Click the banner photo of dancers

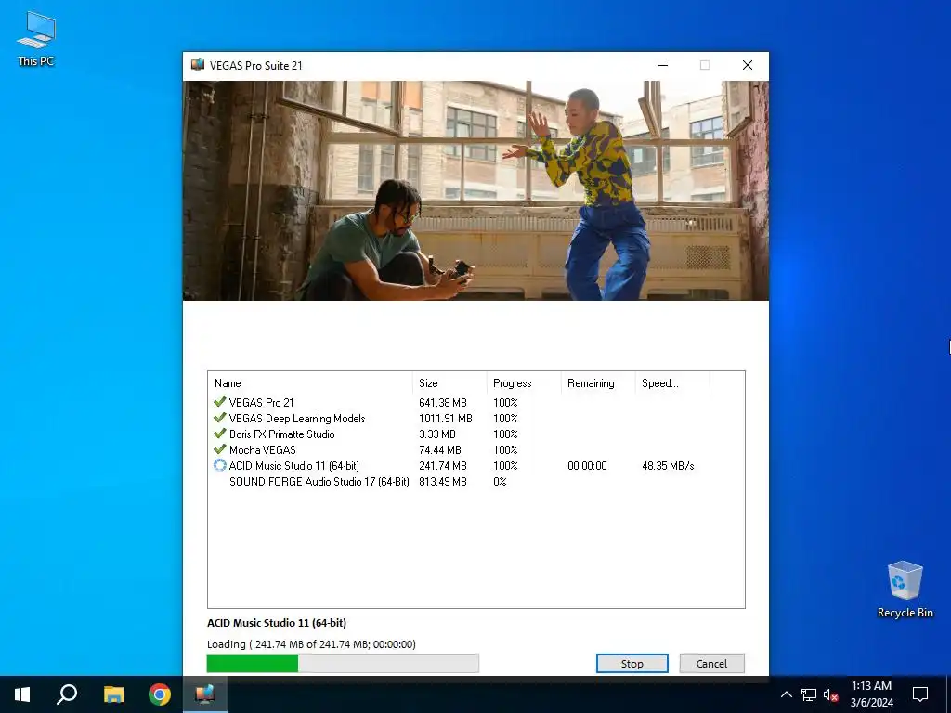[475, 190]
